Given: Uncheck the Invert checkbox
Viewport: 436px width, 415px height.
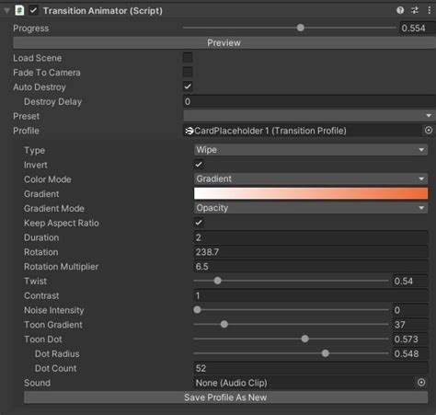Looking at the screenshot, I should click(199, 165).
